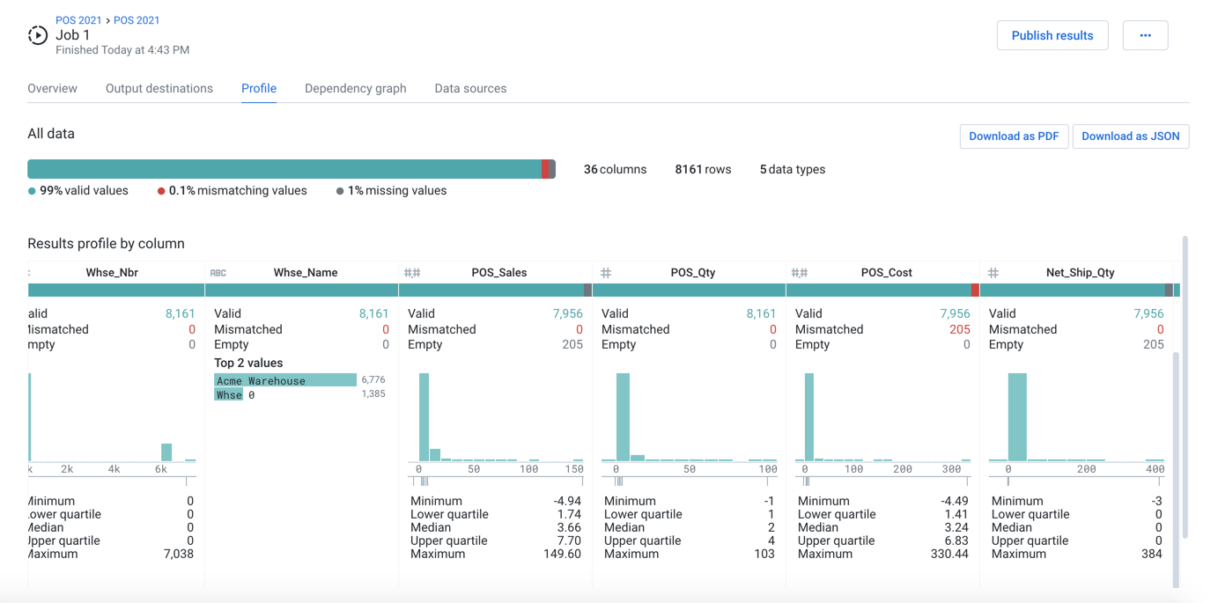Open the POS 2021 breadcrumb link

(x=79, y=19)
